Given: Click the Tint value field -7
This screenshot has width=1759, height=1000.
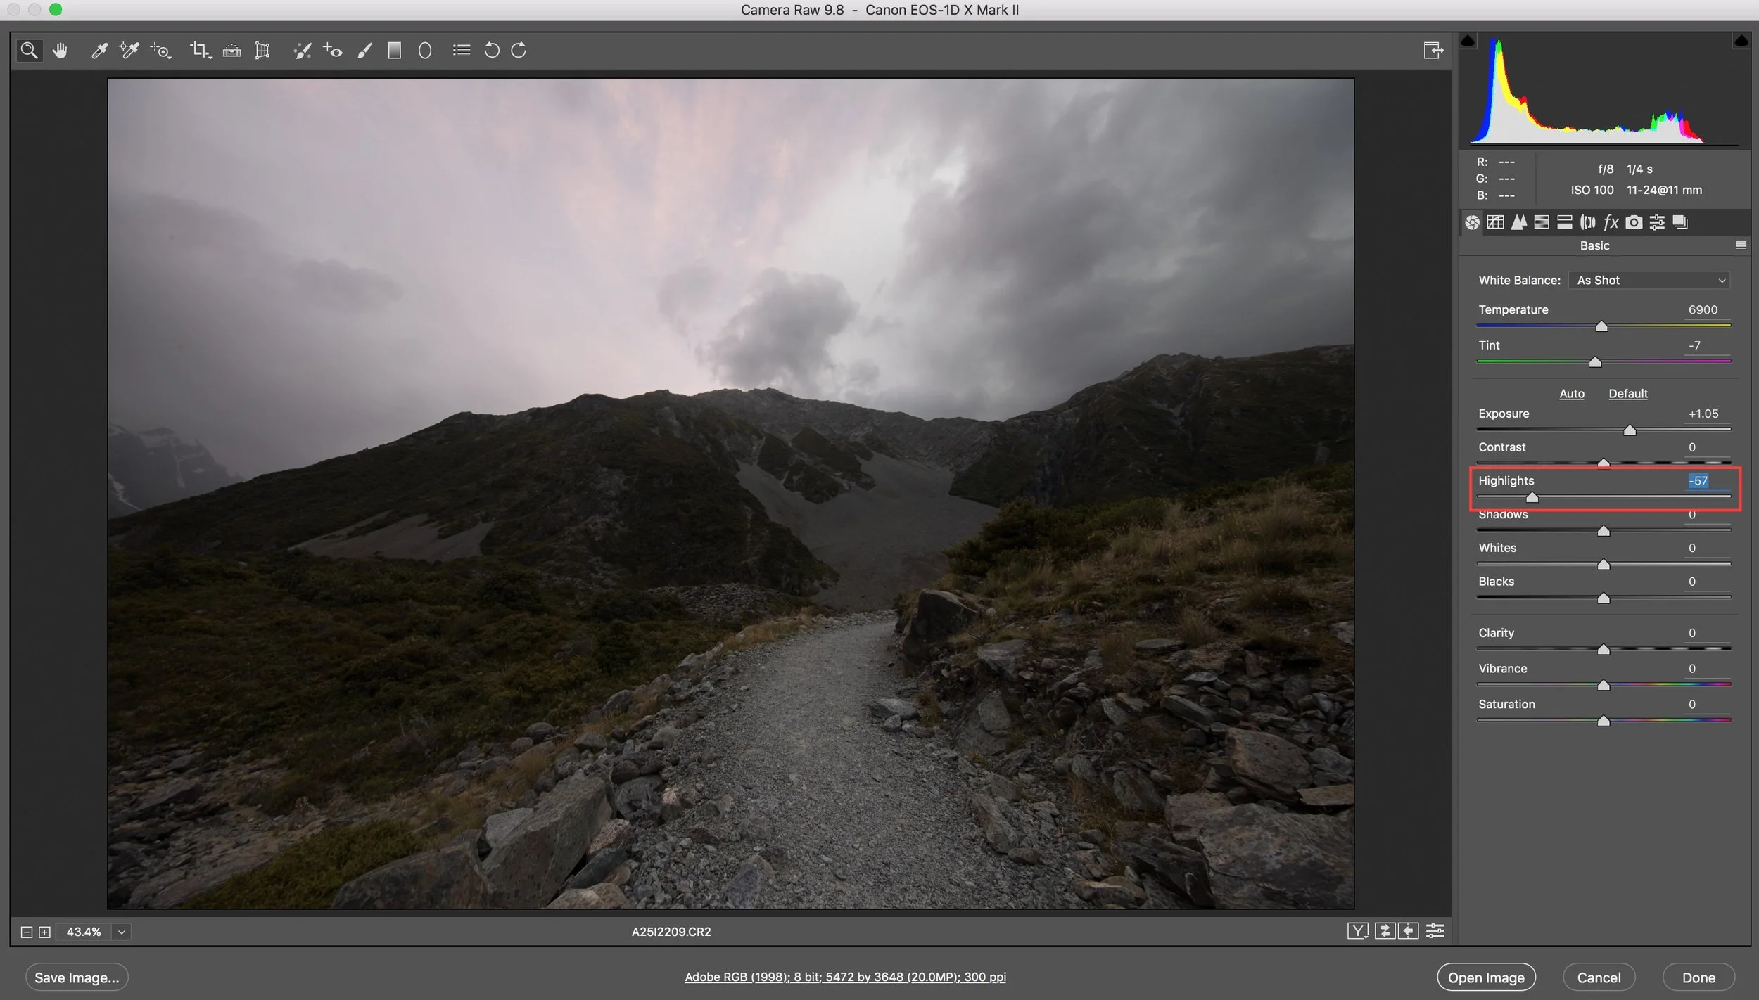Looking at the screenshot, I should [x=1708, y=345].
